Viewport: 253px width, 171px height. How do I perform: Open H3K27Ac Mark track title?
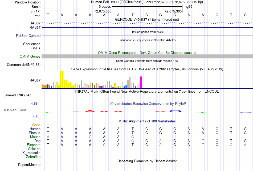tap(147, 92)
